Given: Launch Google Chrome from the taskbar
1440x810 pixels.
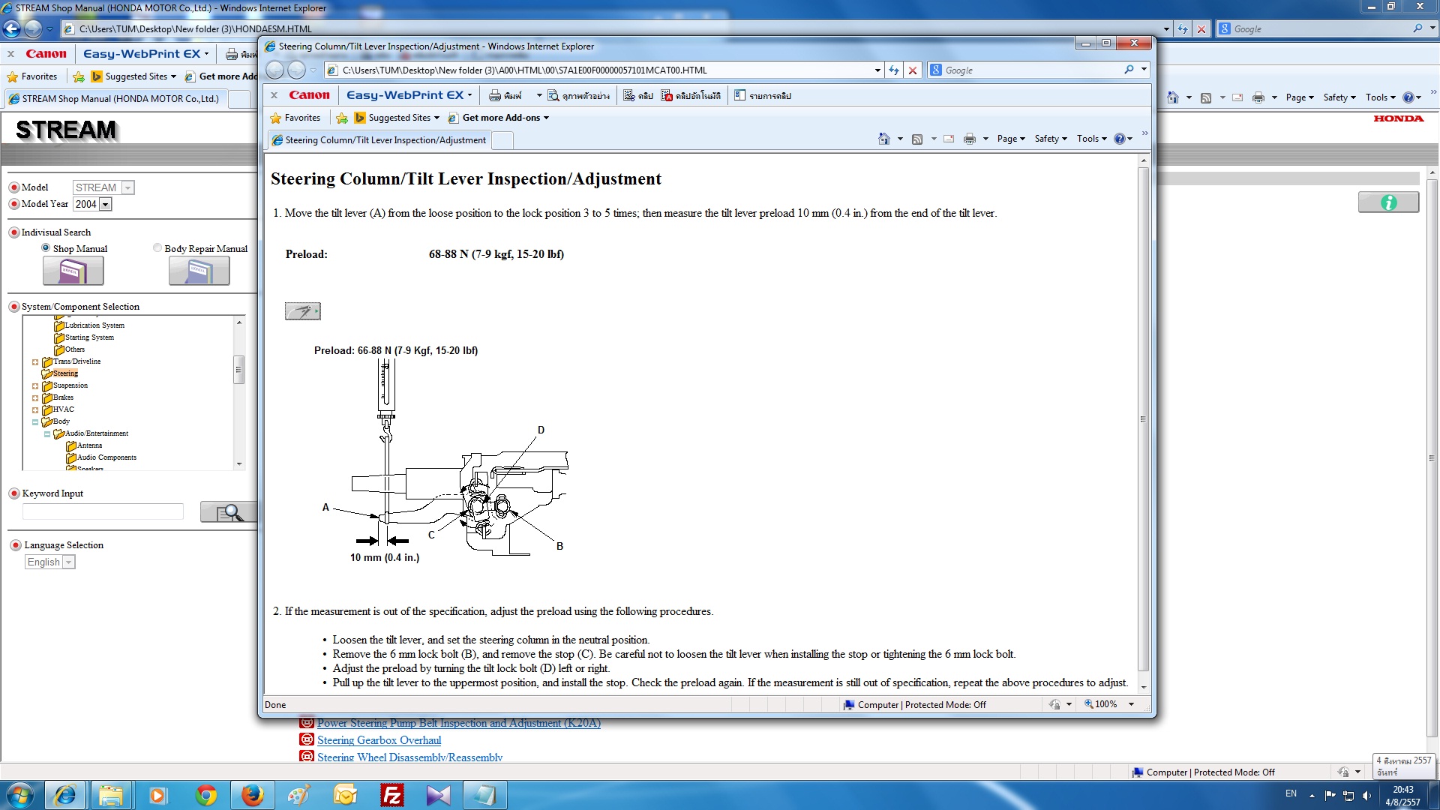Looking at the screenshot, I should pyautogui.click(x=205, y=794).
